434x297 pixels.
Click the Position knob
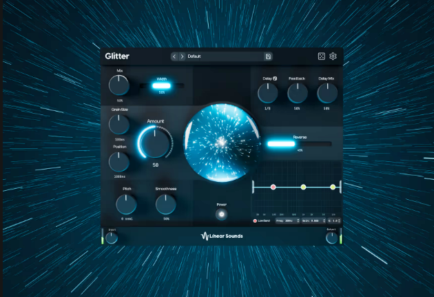click(119, 161)
